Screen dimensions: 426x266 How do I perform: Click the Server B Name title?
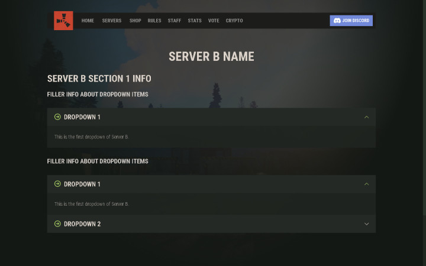pos(211,57)
